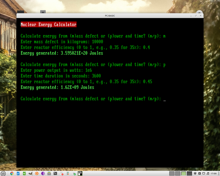Open the file manager from the taskbar

point(49,174)
